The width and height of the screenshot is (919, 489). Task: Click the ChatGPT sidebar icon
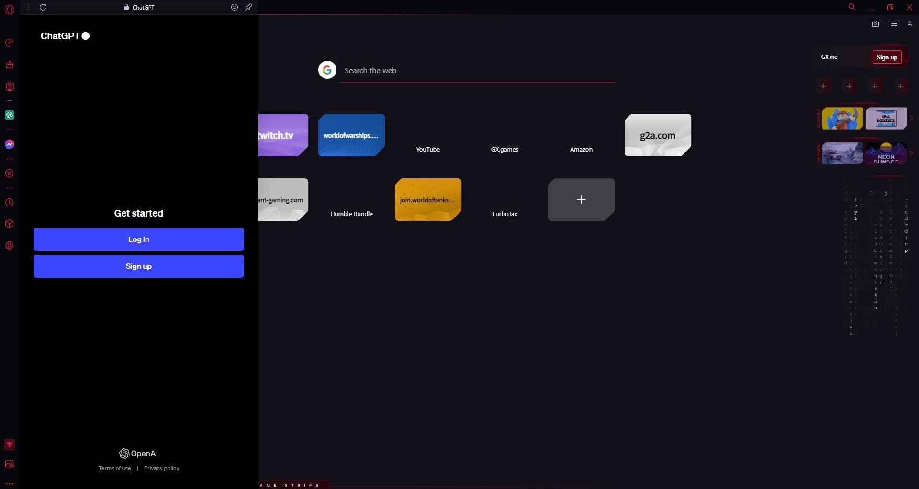(9, 115)
